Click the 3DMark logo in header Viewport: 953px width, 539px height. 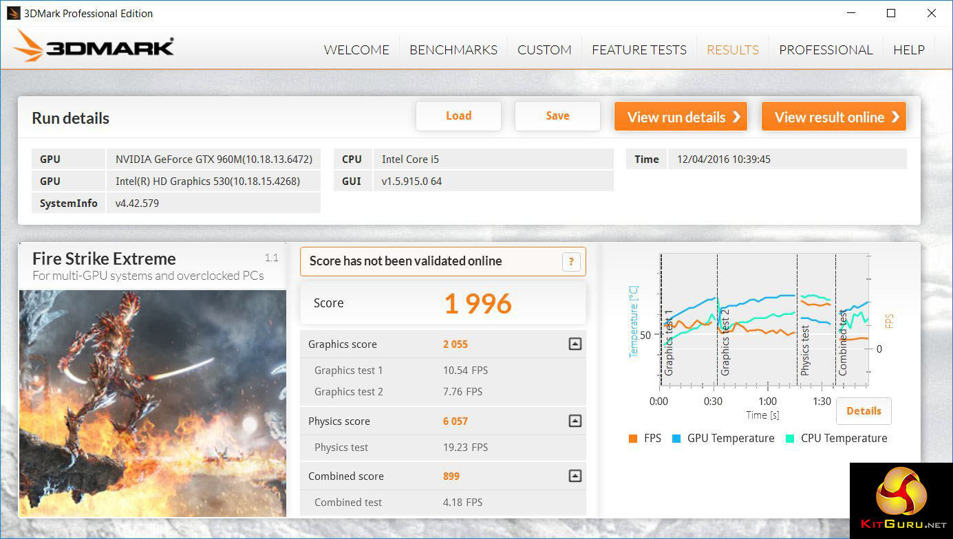click(x=94, y=46)
